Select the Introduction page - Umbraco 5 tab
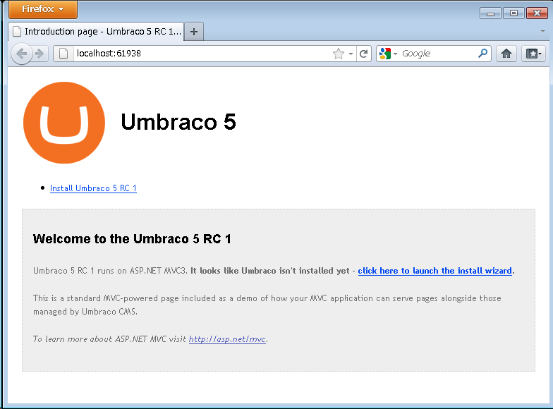Image resolution: width=553 pixels, height=409 pixels. click(96, 31)
